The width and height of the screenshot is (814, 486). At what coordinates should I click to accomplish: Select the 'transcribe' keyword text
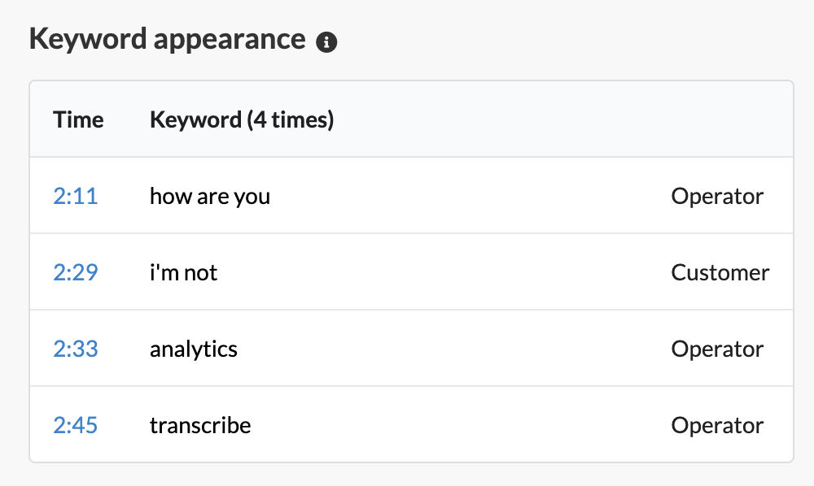point(200,425)
